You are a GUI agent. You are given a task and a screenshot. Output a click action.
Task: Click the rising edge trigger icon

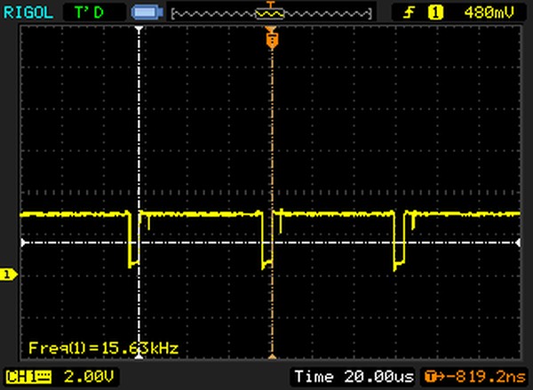point(411,12)
